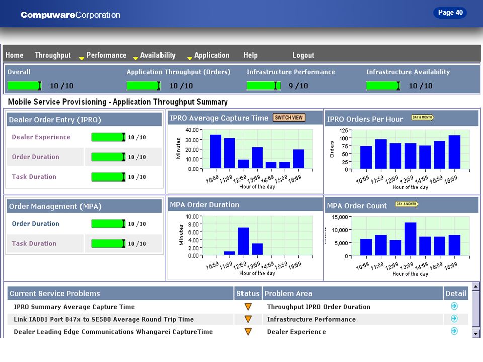The height and width of the screenshot is (362, 483).
Task: Click the Problem Area column header
Action: tap(352, 293)
